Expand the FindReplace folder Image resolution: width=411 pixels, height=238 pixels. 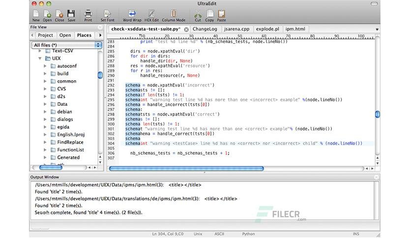46,142
